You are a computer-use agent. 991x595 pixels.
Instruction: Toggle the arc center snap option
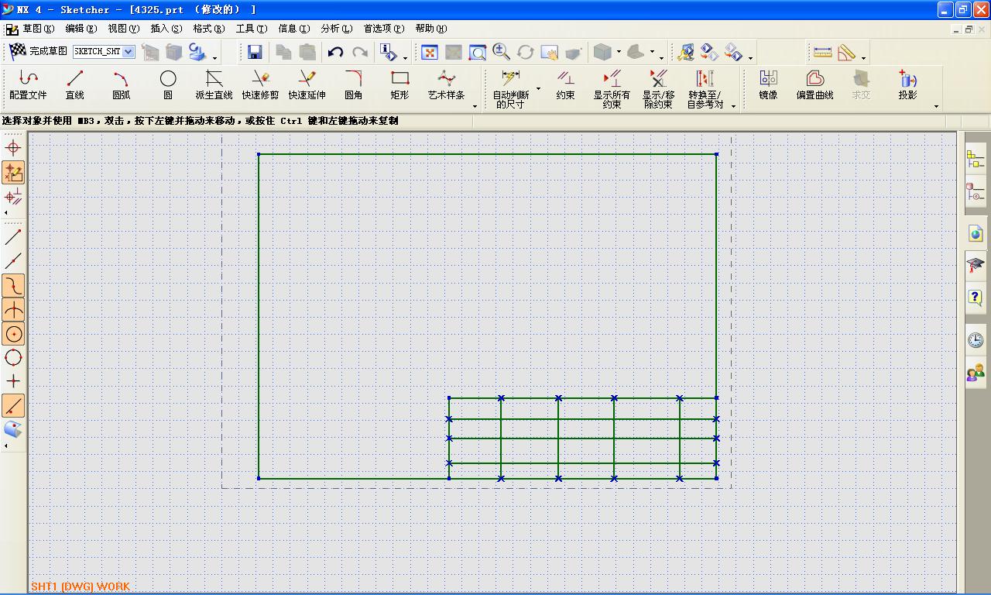[x=13, y=334]
